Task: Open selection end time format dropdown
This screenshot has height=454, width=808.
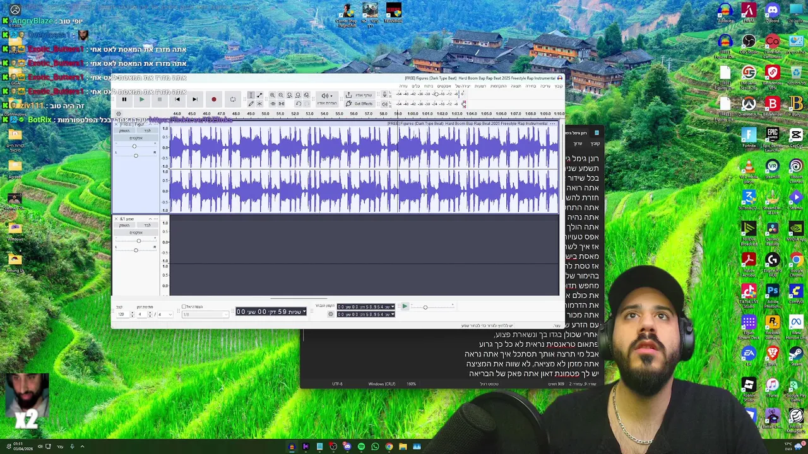Action: (x=393, y=314)
